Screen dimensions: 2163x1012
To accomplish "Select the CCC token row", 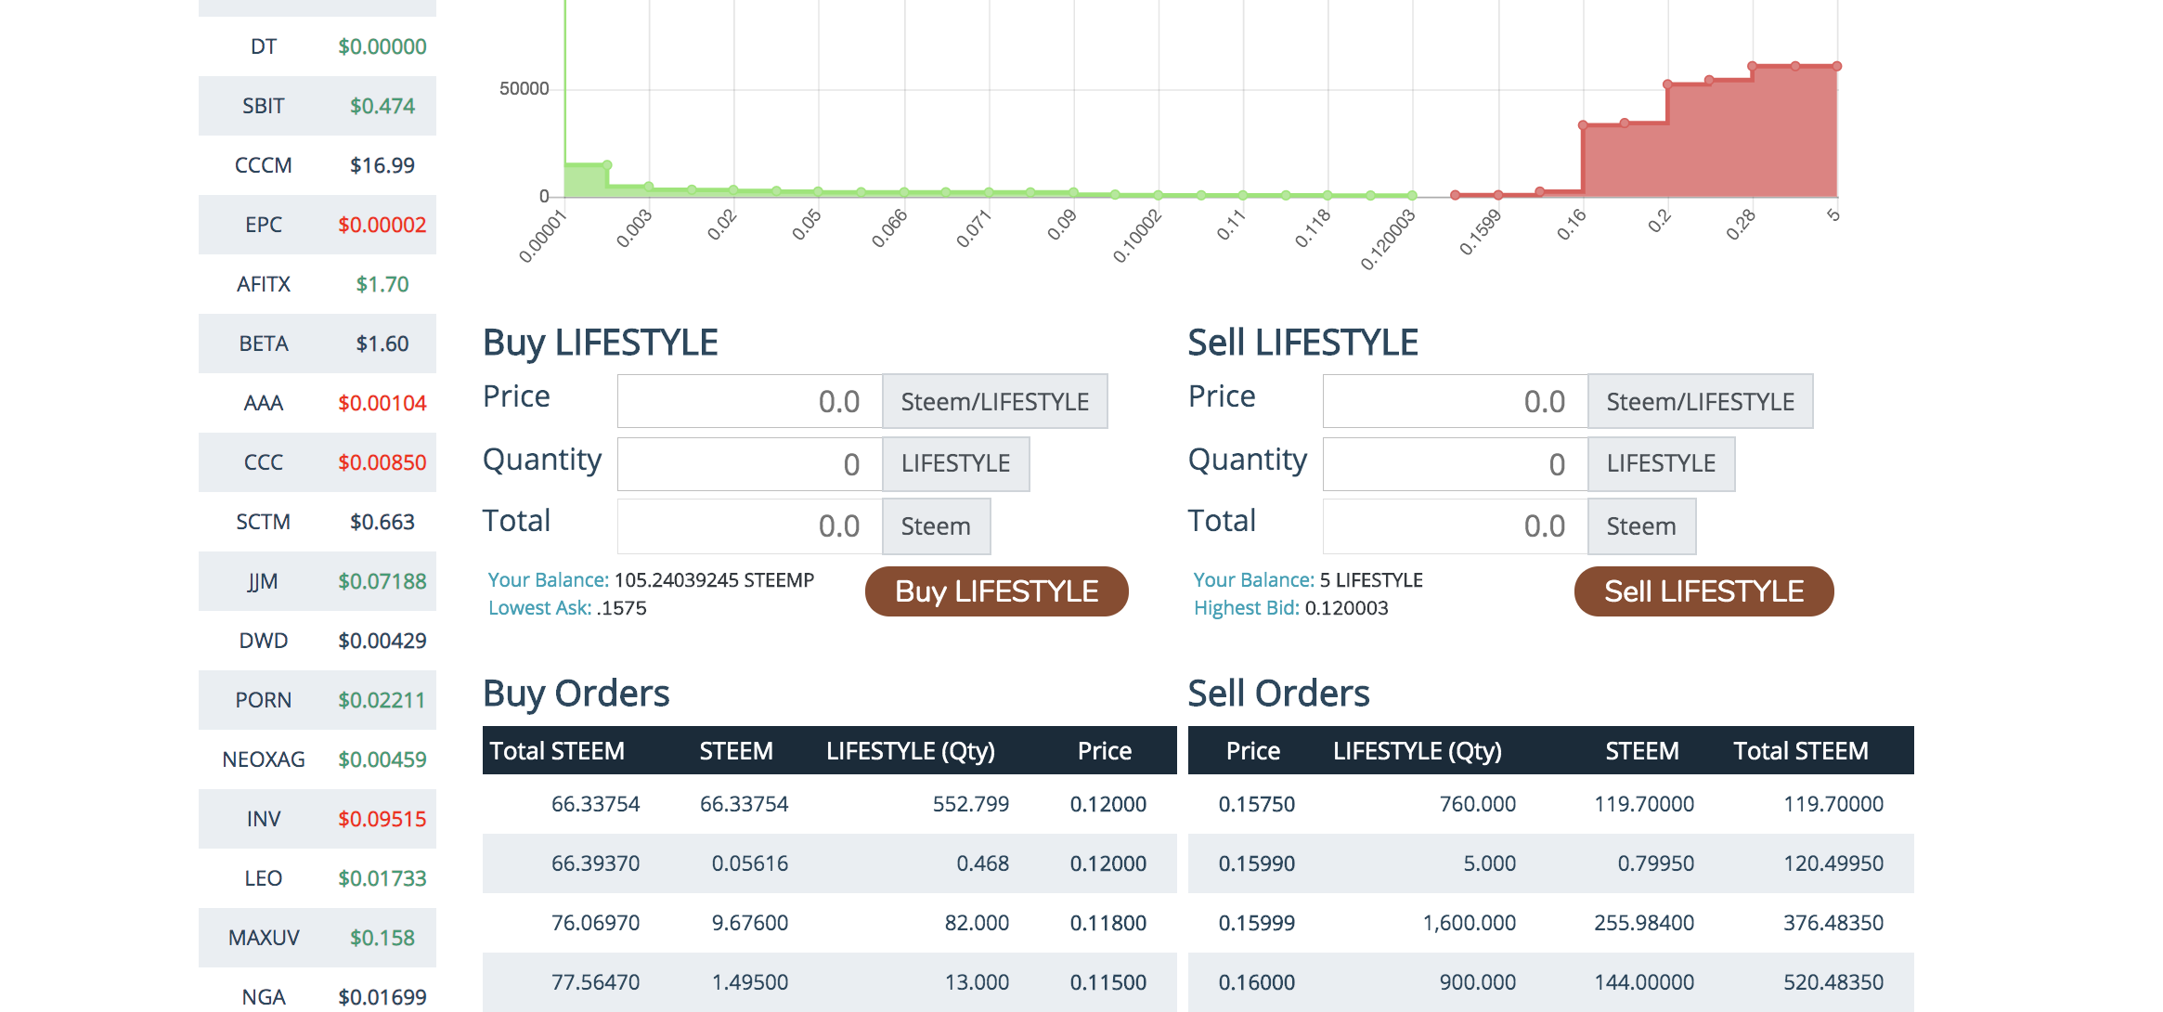I will click(317, 462).
